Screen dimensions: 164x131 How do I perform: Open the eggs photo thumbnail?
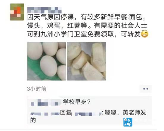[x=46, y=61]
